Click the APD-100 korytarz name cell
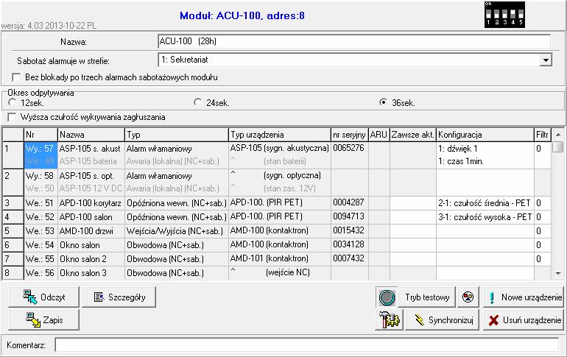 pyautogui.click(x=91, y=203)
